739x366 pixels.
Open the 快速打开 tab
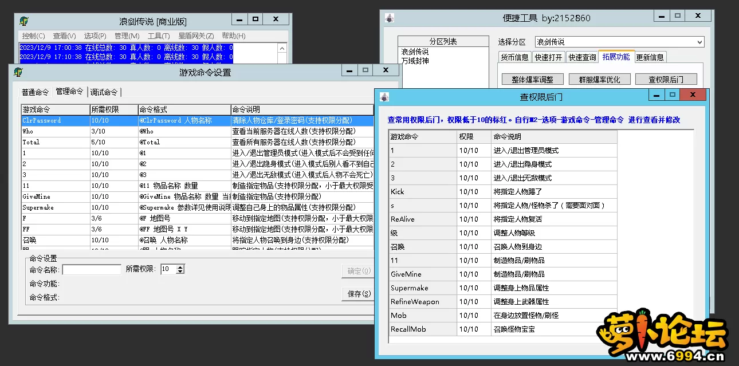(548, 57)
